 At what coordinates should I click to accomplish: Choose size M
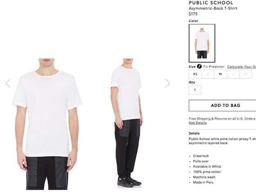220,74
